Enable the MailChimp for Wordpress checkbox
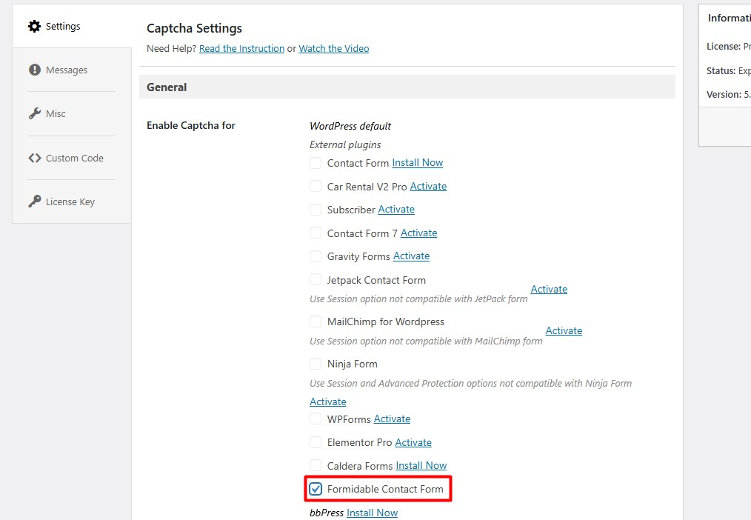 (316, 321)
